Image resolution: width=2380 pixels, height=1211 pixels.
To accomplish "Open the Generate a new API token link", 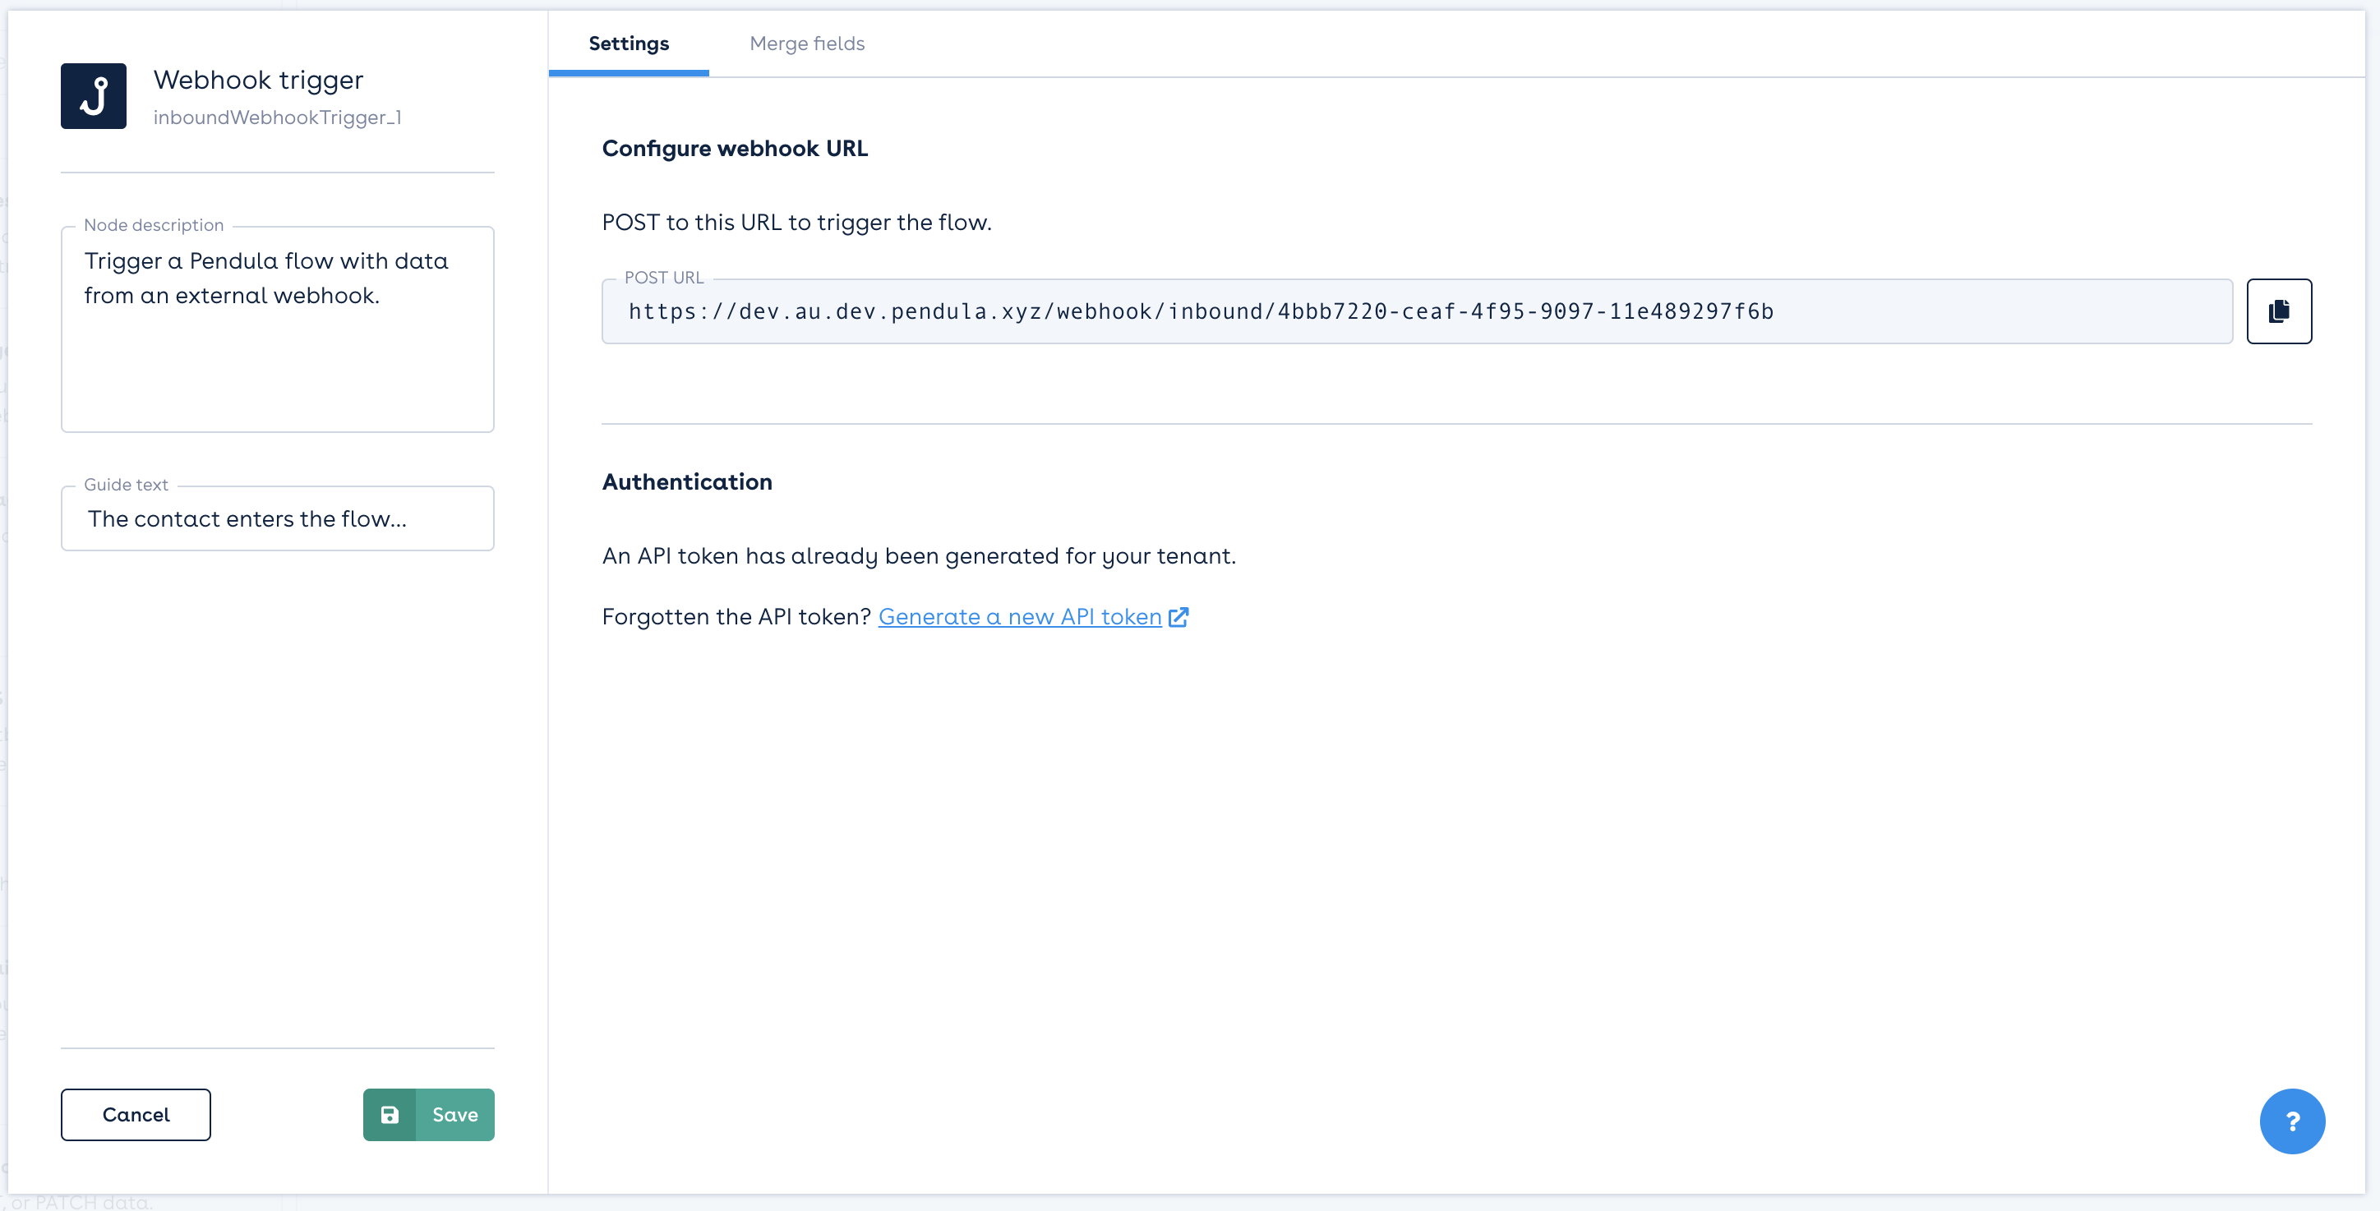I will [x=1019, y=617].
